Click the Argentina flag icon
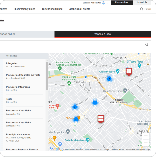156x157 pixels. 103,3
